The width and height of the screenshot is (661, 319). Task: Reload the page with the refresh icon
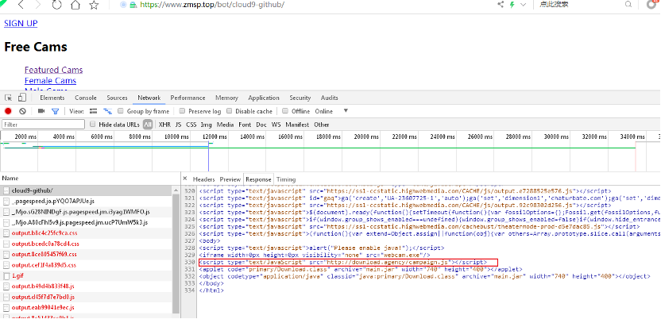pyautogui.click(x=57, y=5)
